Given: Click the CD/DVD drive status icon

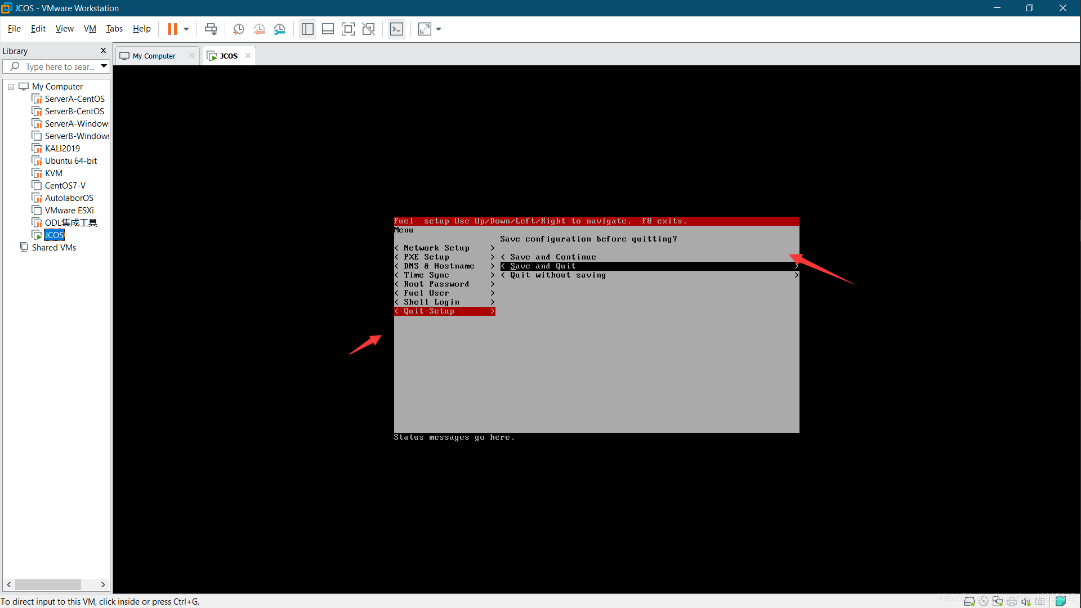Looking at the screenshot, I should [x=984, y=601].
